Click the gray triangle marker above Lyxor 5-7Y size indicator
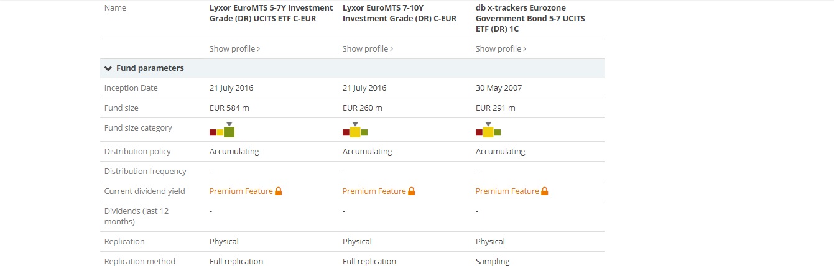This screenshot has height=266, width=834. 229,124
